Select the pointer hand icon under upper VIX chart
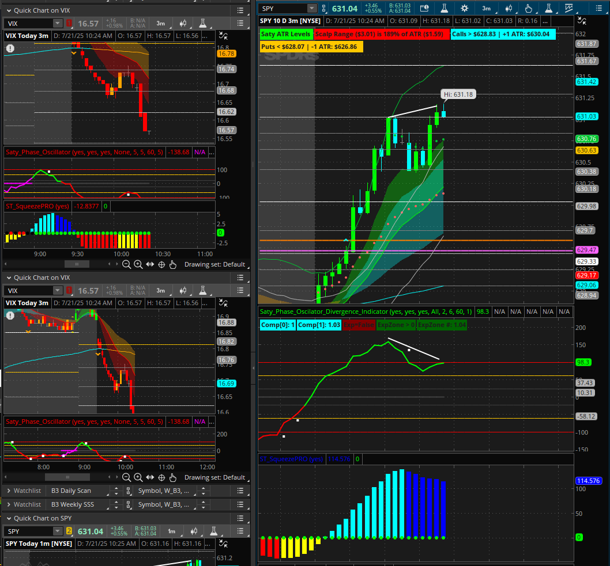 pyautogui.click(x=173, y=264)
